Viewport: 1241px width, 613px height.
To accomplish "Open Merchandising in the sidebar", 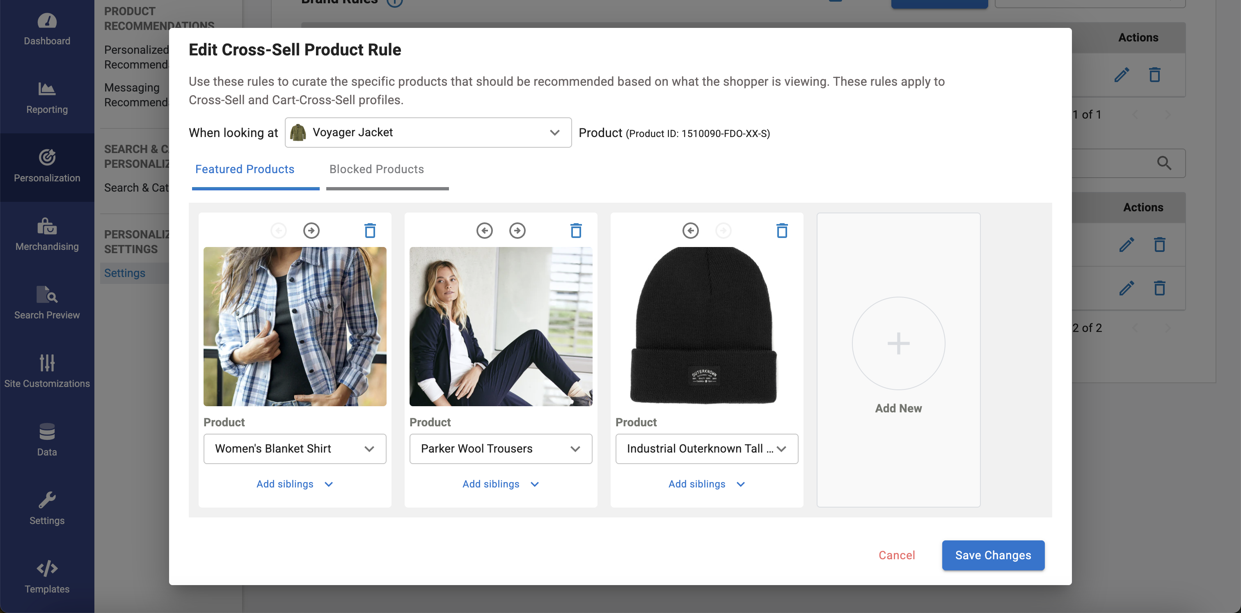I will coord(47,235).
